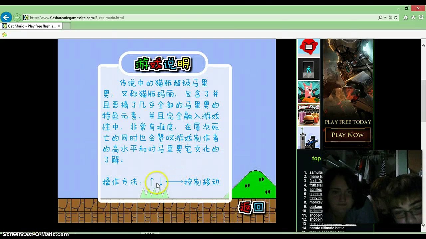Open the flash game link, number 3
Image resolution: width=426 pixels, height=239 pixels.
[x=316, y=181]
